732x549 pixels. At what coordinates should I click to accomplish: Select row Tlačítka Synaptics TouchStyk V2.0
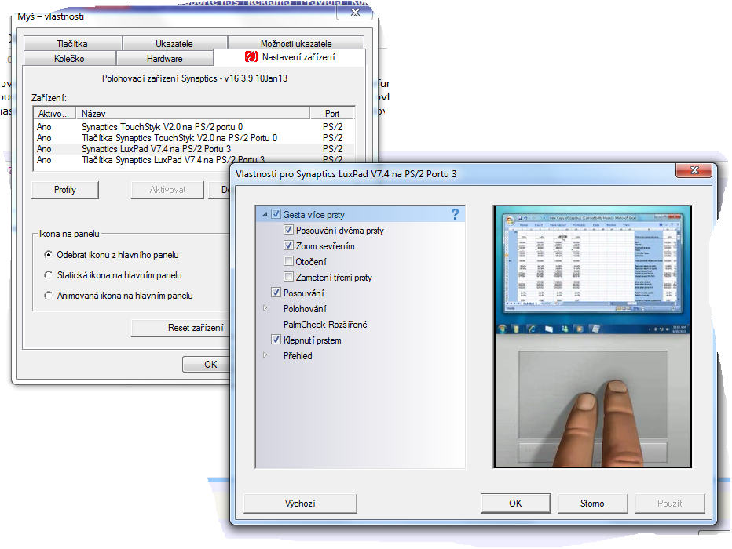[195, 138]
